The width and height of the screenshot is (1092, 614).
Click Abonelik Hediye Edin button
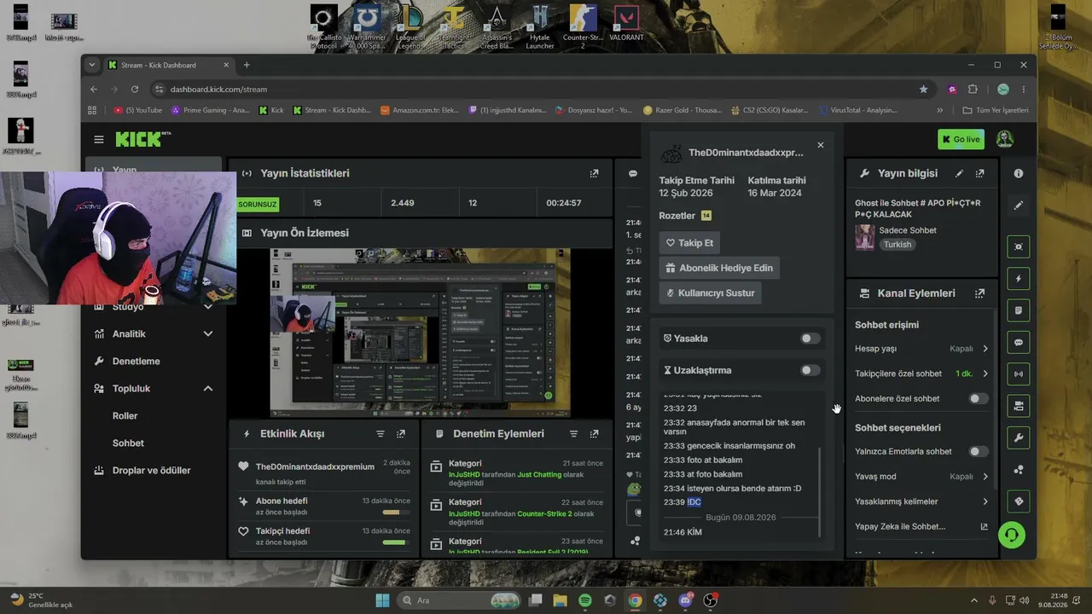coord(719,268)
